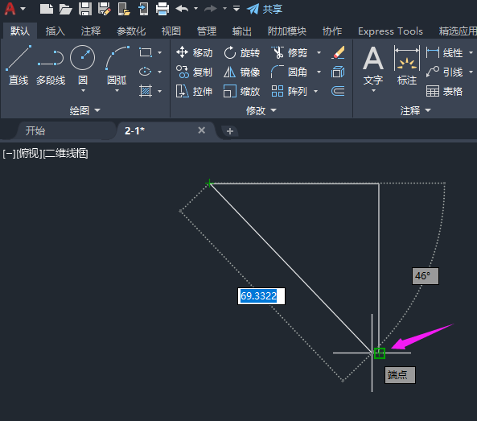The image size is (477, 421).
Task: Expand the arc tool options arrow
Action: point(117,91)
